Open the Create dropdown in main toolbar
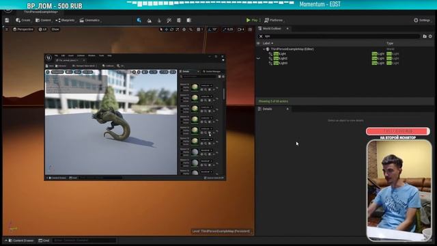 pyautogui.click(x=23, y=20)
